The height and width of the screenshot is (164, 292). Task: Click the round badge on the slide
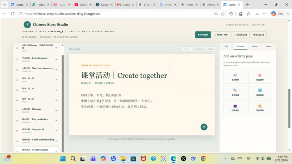pos(204,127)
